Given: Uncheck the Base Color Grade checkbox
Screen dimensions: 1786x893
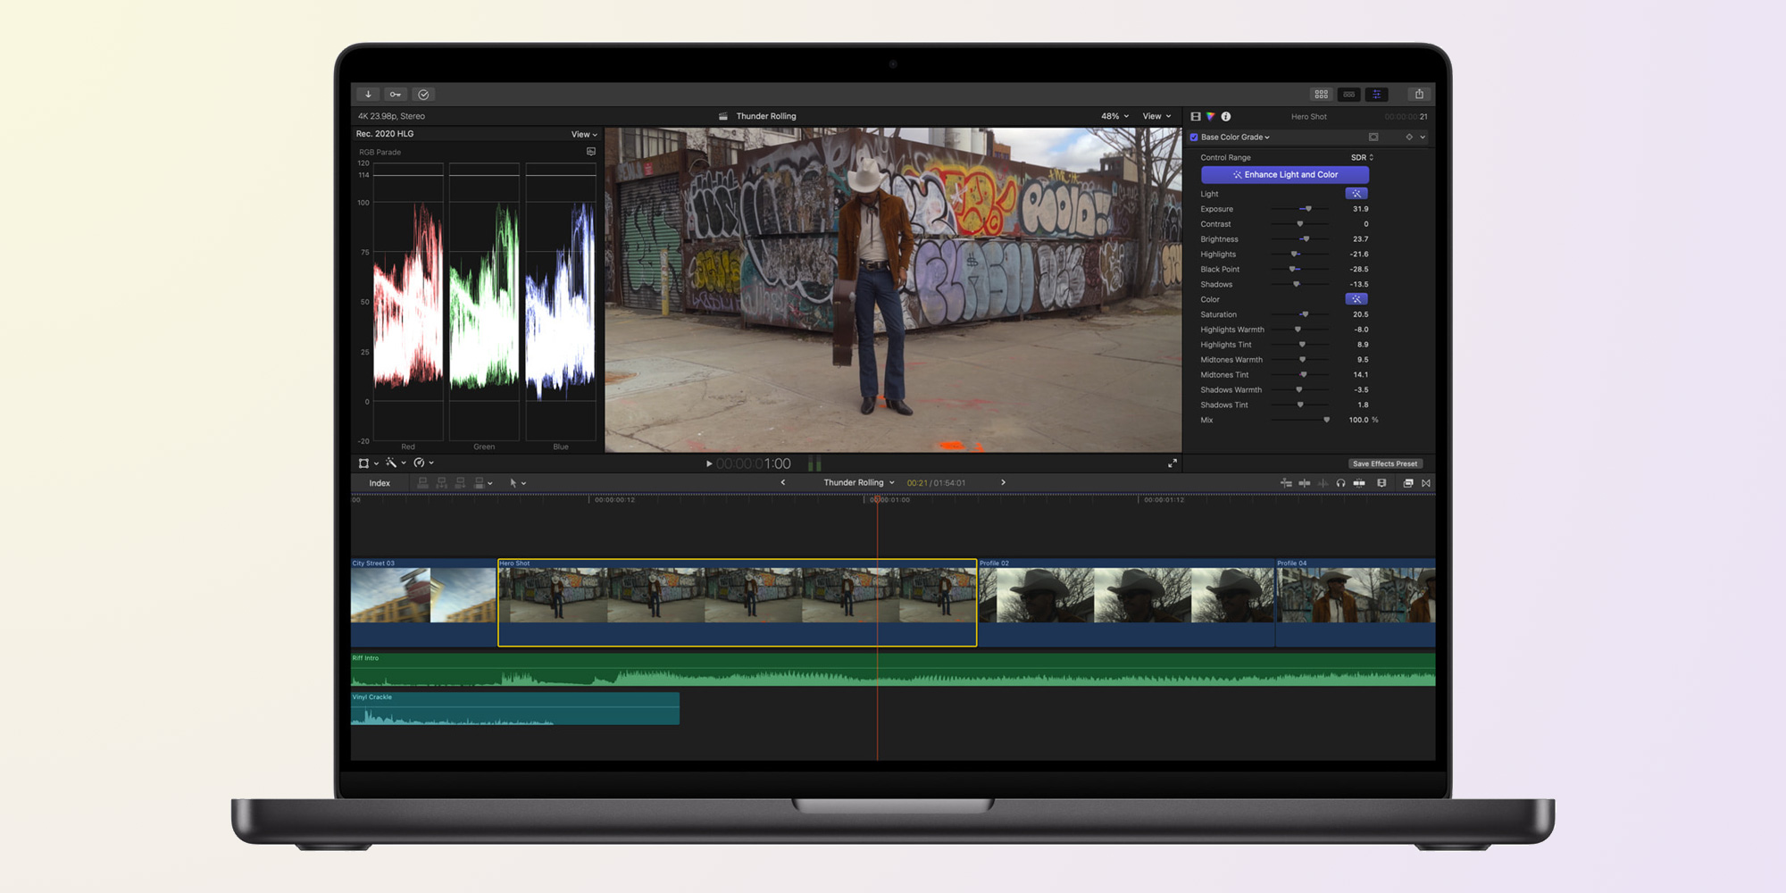Looking at the screenshot, I should (x=1194, y=138).
